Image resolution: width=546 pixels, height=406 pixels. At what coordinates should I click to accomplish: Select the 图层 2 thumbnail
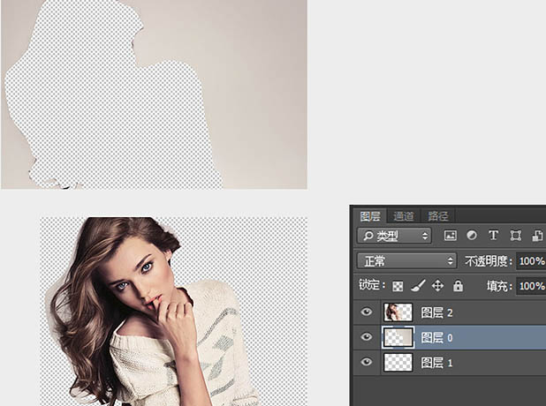tap(398, 312)
